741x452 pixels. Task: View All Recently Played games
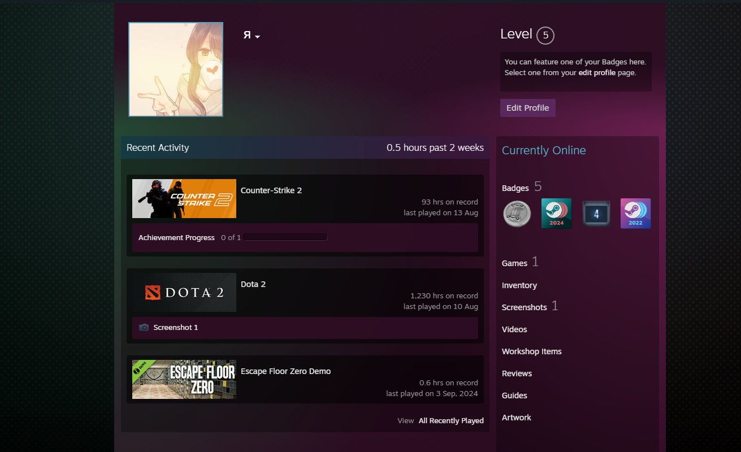tap(450, 420)
